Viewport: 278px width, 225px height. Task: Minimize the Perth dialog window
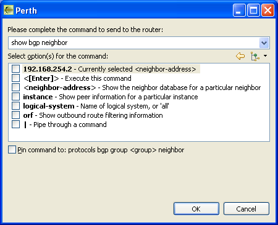coord(239,10)
